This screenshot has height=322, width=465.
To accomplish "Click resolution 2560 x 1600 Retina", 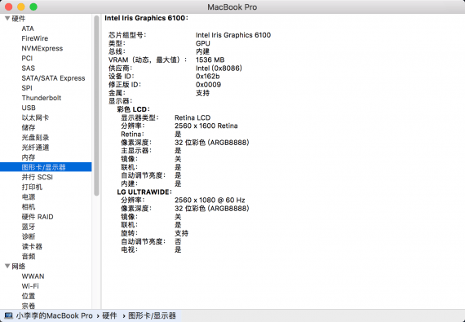I will (x=206, y=126).
